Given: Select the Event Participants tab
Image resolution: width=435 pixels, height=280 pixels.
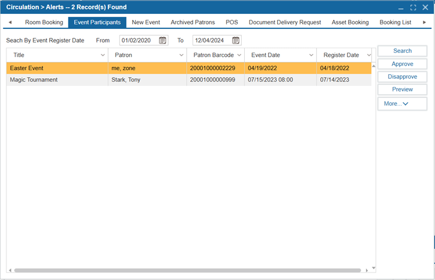Looking at the screenshot, I should 97,23.
